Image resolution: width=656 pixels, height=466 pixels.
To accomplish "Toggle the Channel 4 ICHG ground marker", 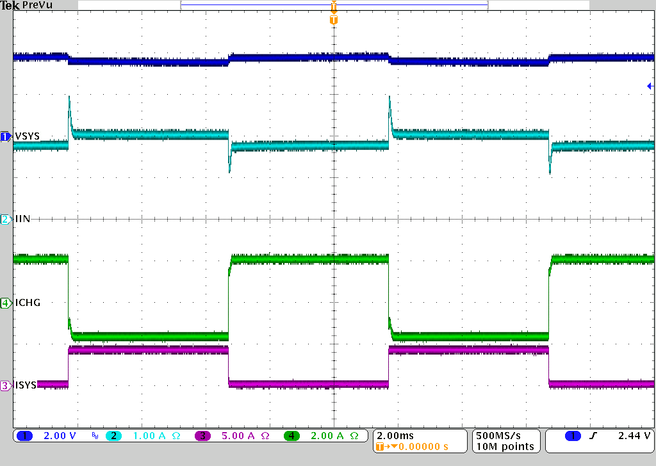I will 5,303.
